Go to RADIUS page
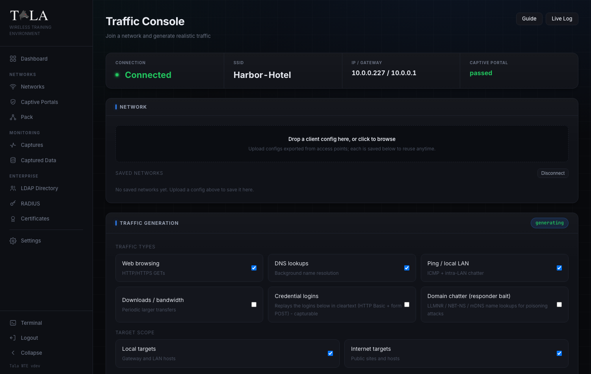This screenshot has width=591, height=374. tap(46, 204)
